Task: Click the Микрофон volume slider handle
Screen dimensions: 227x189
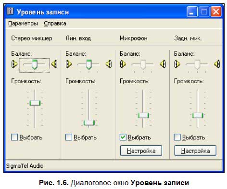Action: (143, 115)
